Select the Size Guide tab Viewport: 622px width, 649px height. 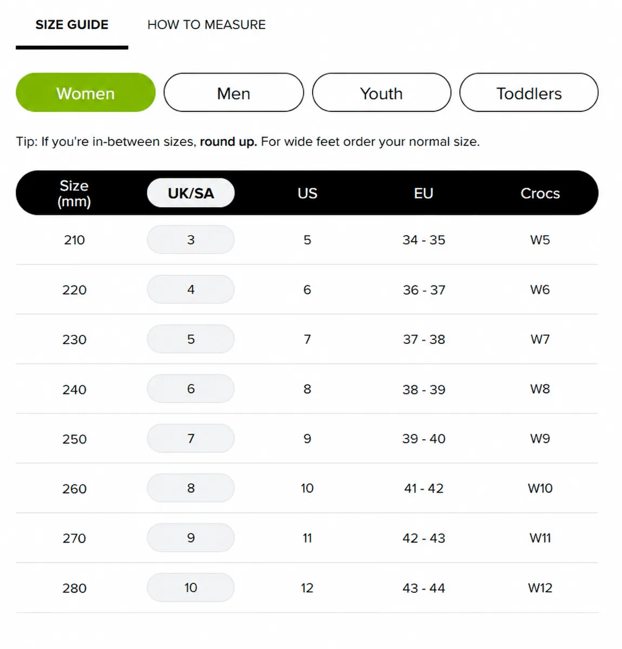coord(72,25)
